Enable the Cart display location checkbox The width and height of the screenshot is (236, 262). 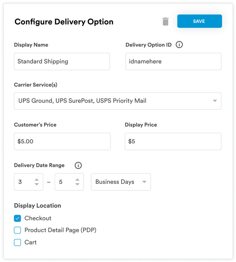pos(17,242)
